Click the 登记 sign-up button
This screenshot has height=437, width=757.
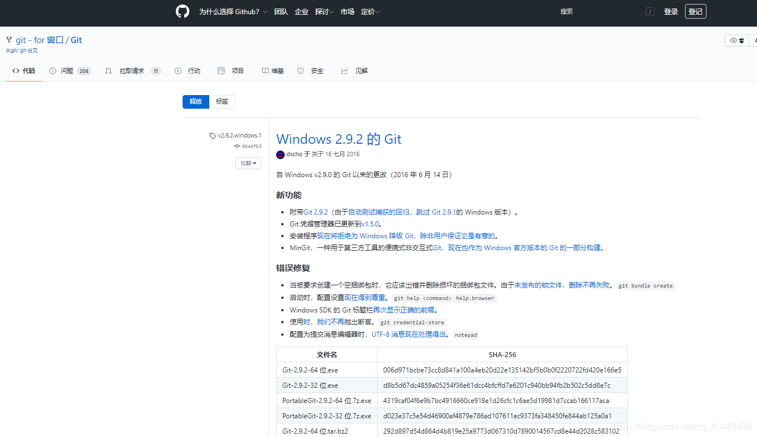click(x=695, y=11)
